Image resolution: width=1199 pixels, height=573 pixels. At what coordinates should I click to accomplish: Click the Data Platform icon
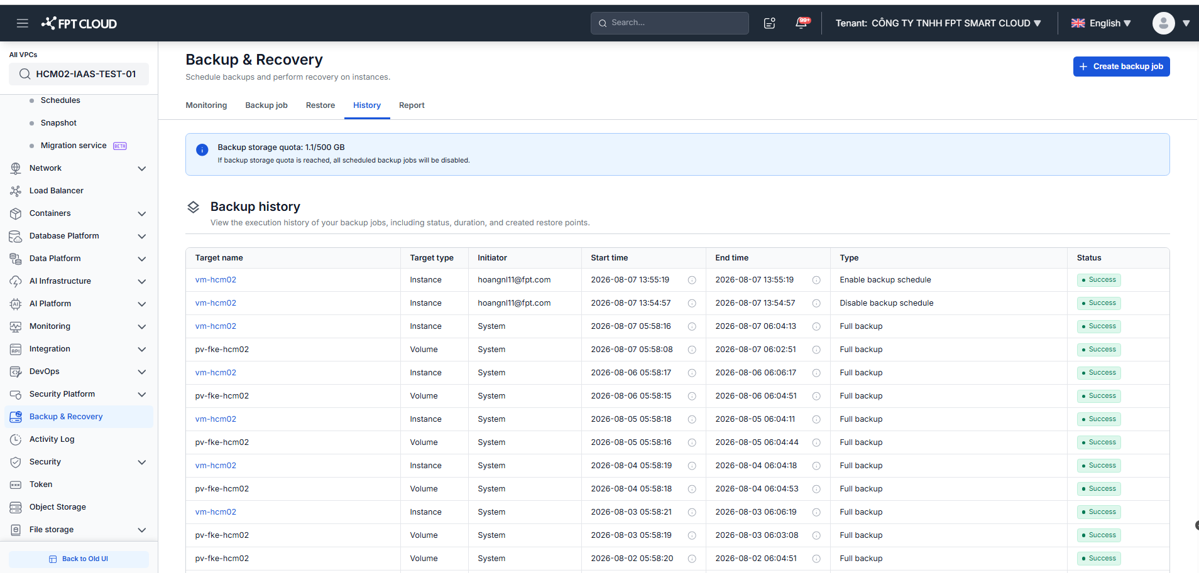(16, 259)
